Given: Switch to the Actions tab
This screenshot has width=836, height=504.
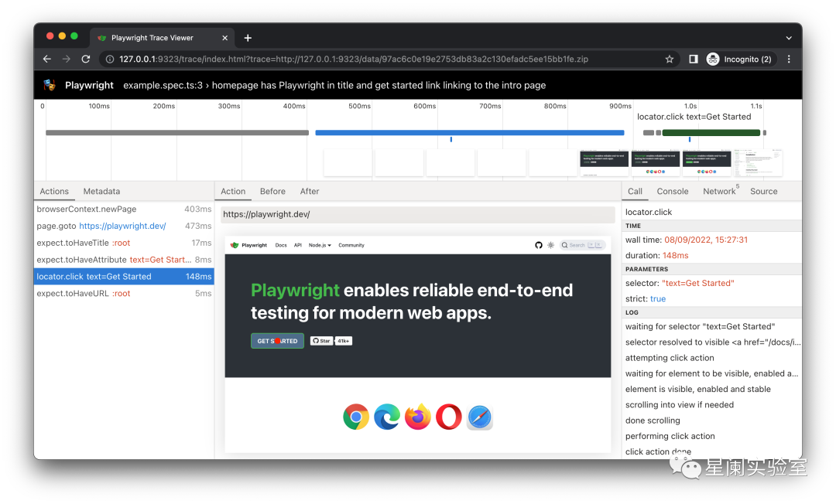Looking at the screenshot, I should pyautogui.click(x=54, y=191).
